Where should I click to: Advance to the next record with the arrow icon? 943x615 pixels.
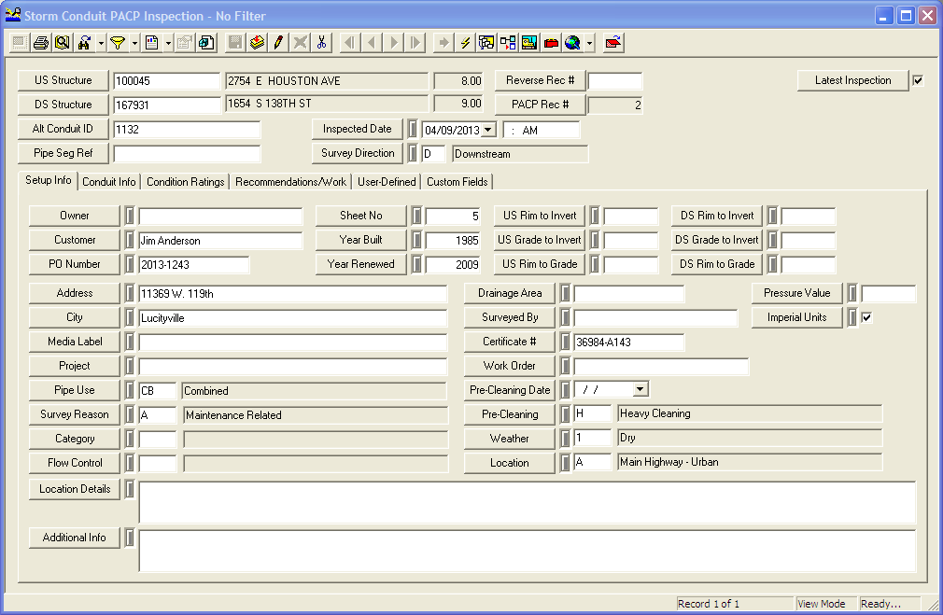393,42
